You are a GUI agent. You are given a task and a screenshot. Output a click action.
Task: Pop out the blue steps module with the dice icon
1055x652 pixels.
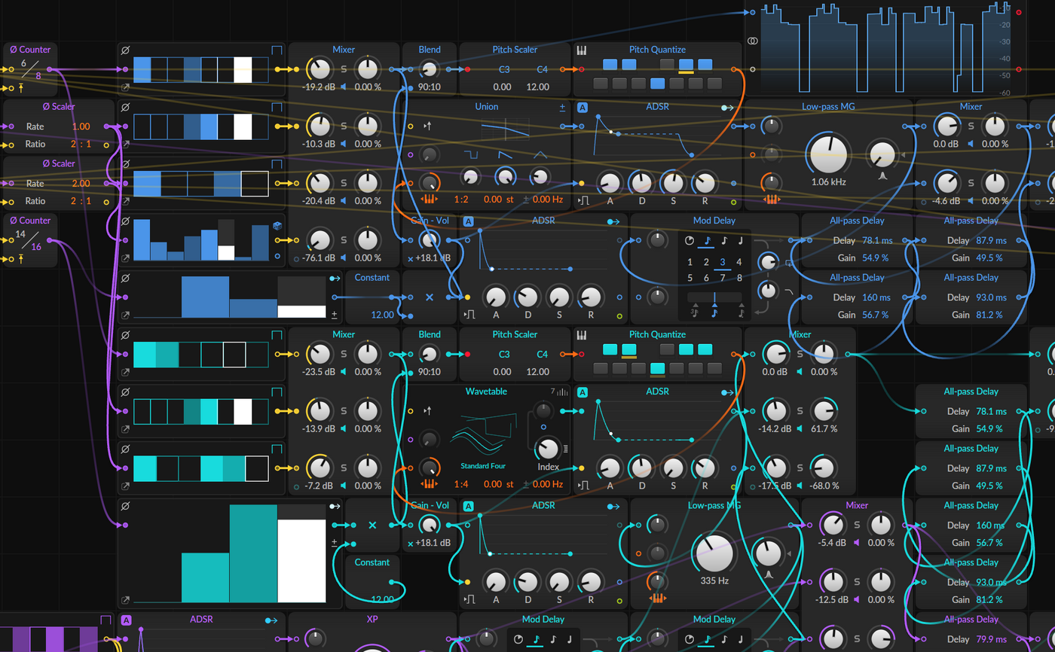pyautogui.click(x=125, y=258)
